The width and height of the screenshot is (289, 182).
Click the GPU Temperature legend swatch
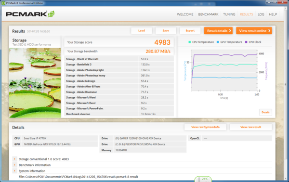tap(218, 42)
